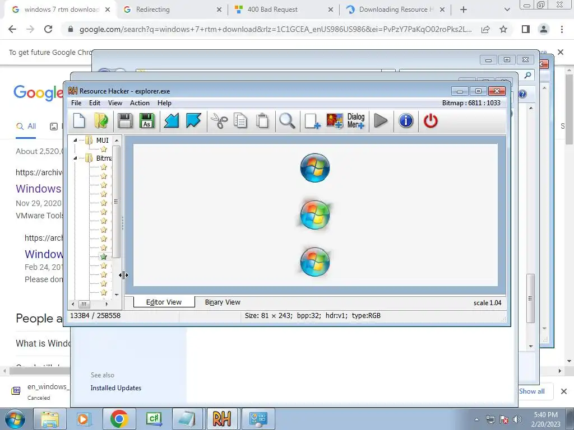
Task: Click the first blue arrow toolbar icon
Action: tap(171, 121)
